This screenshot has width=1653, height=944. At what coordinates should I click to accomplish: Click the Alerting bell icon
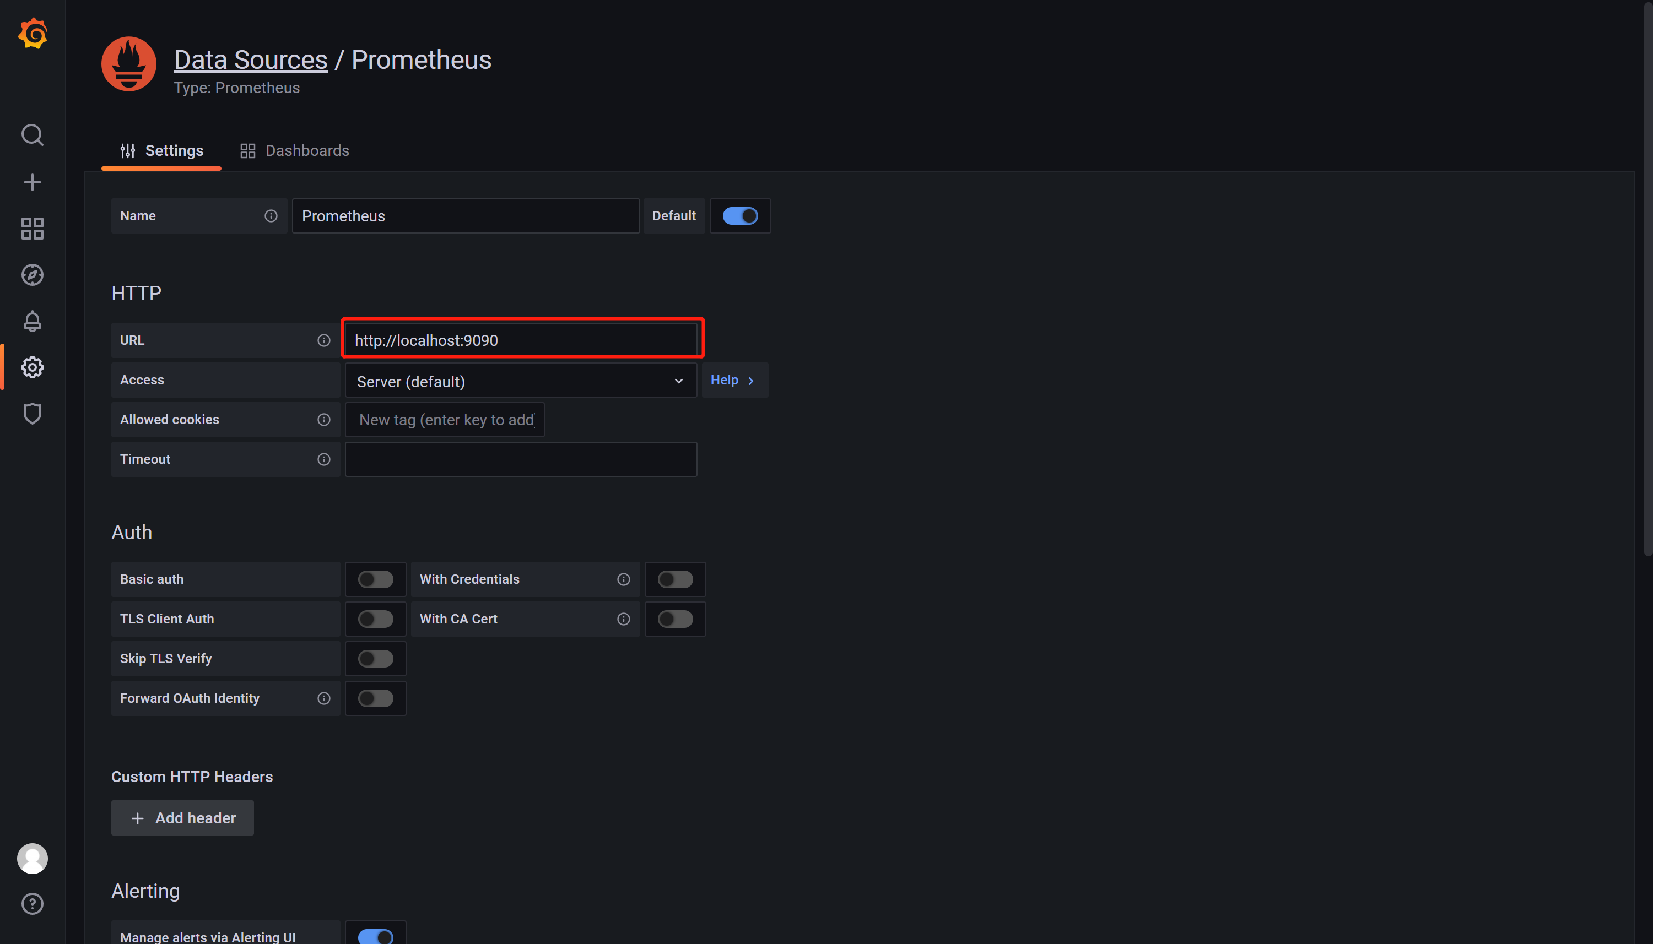point(31,320)
